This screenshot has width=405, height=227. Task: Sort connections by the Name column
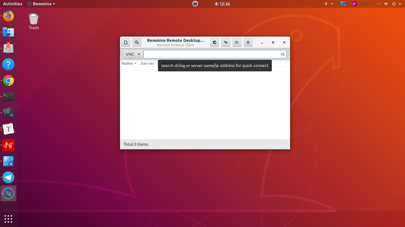pyautogui.click(x=129, y=63)
